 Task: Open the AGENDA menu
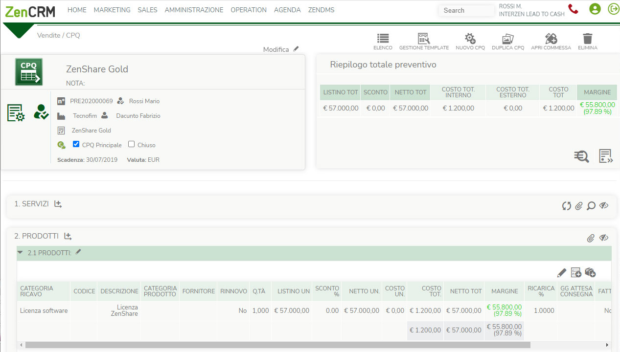287,10
